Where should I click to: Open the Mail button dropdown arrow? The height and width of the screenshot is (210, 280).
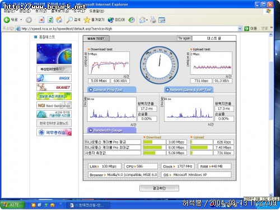[147, 20]
